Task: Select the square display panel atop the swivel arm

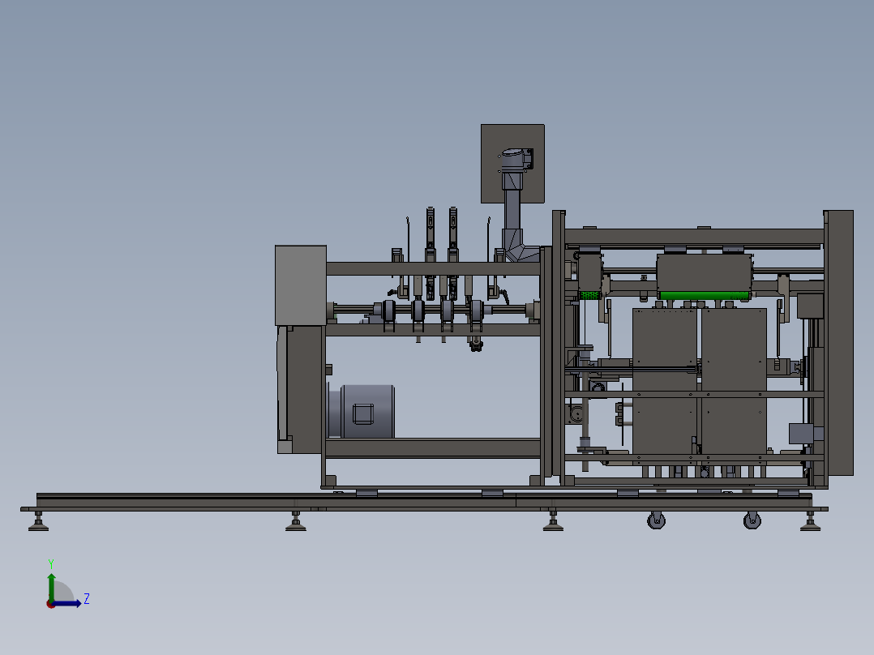Action: 512,164
